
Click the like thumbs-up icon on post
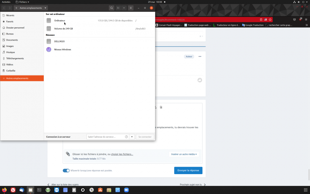click(200, 80)
